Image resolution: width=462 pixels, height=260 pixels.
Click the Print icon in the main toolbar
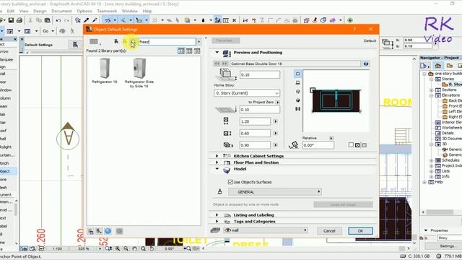[x=19, y=20]
